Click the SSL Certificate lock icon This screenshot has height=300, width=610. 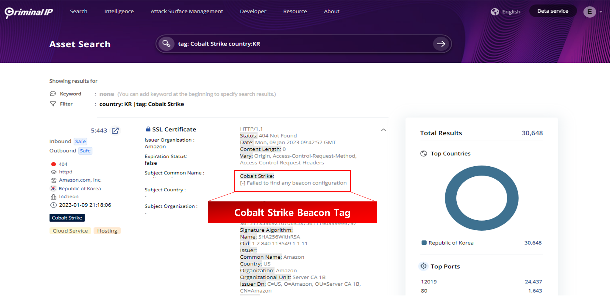pyautogui.click(x=148, y=129)
